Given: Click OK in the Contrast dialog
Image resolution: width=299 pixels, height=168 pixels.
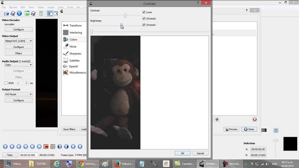Looking at the screenshot, I should point(183,153).
